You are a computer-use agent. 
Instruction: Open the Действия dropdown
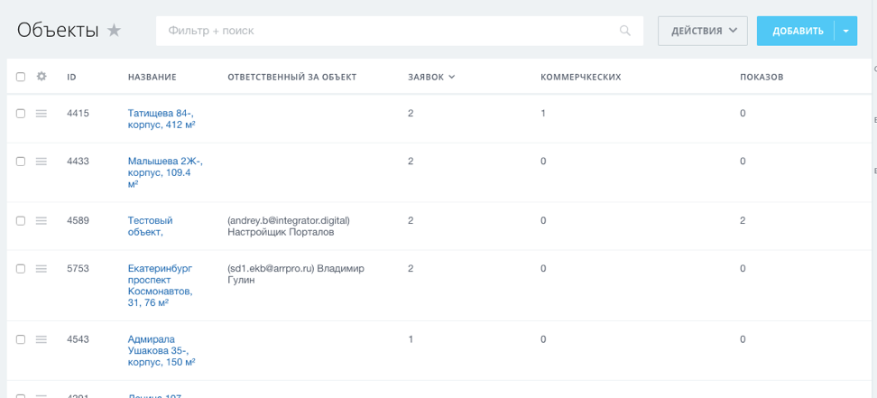point(703,31)
